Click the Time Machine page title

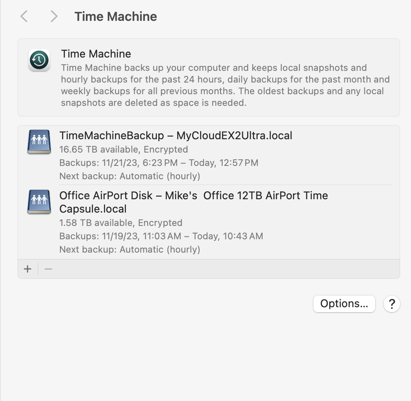point(115,17)
